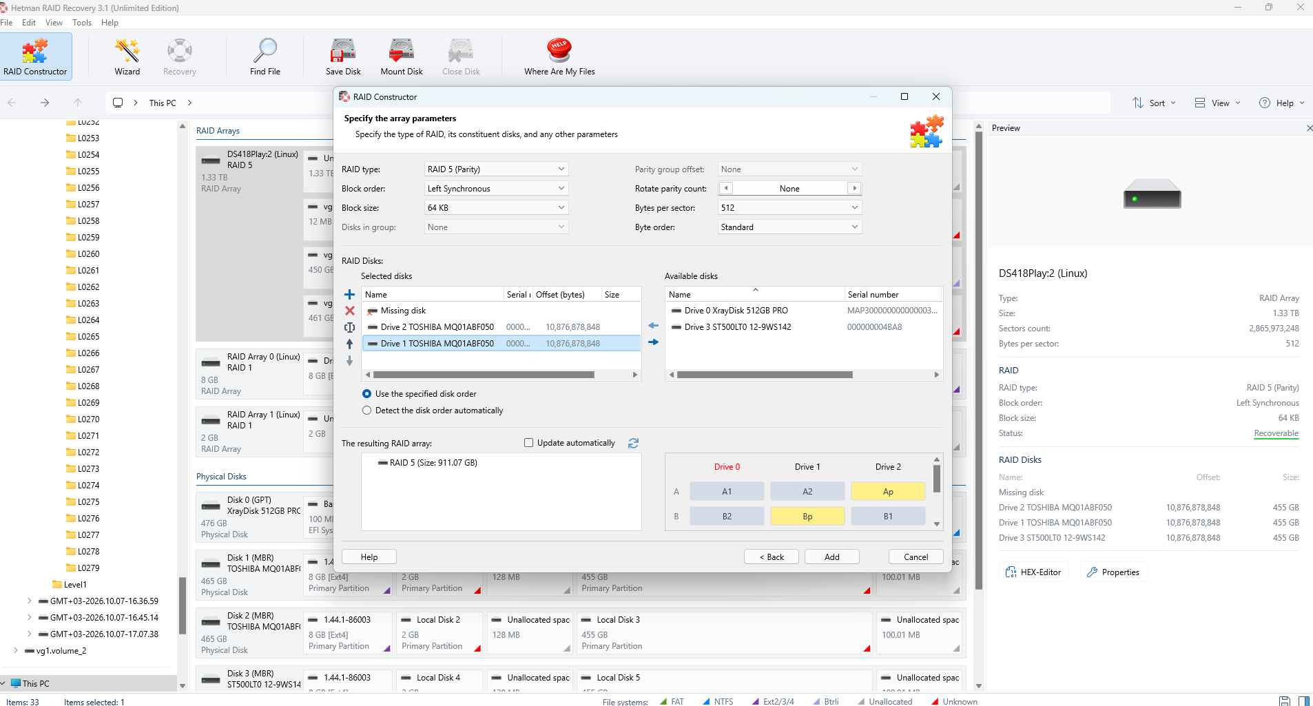Refresh the resulting RAID array
Viewport: 1313px width, 706px height.
(x=633, y=443)
